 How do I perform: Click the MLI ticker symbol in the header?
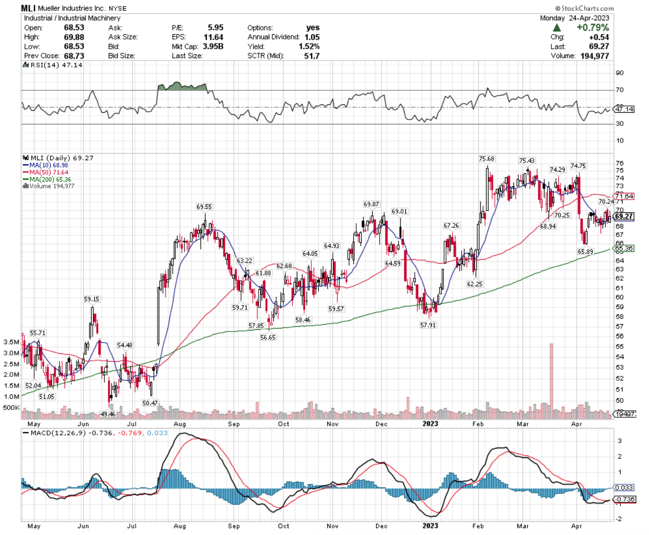click(x=28, y=8)
